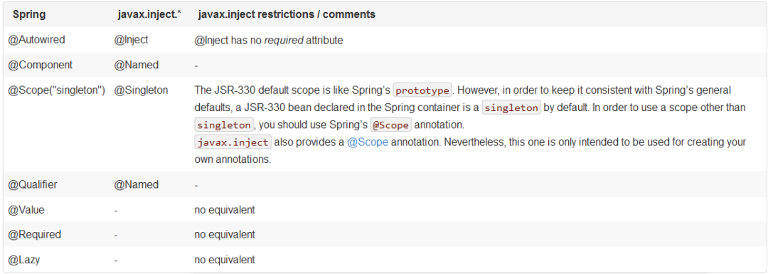Click @Named in the @Qualifier row

point(136,185)
